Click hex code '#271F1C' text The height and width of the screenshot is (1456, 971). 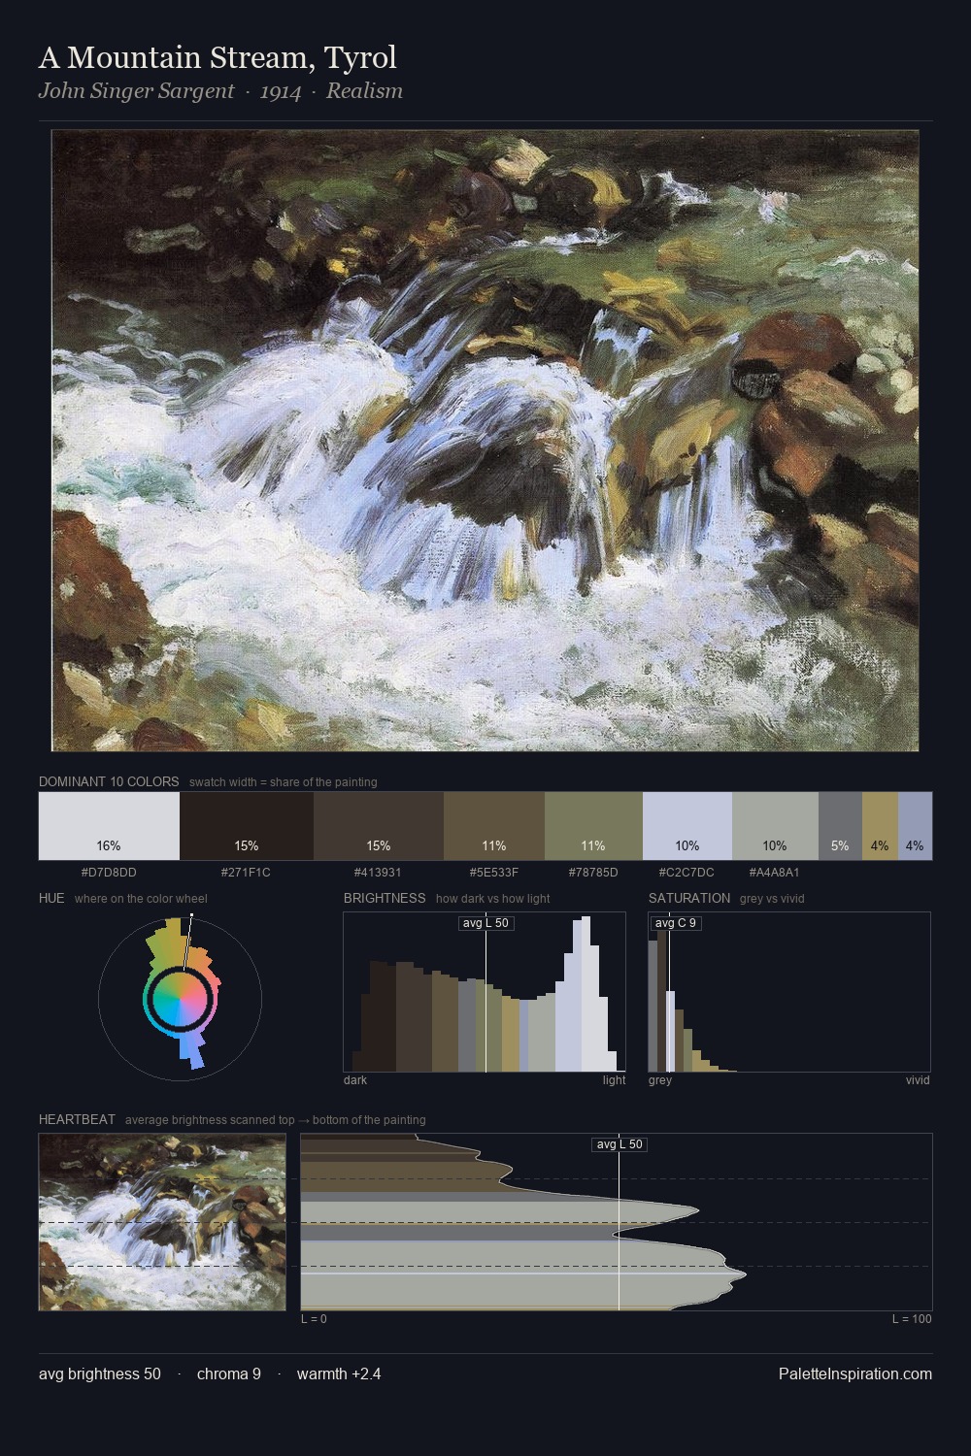(247, 872)
